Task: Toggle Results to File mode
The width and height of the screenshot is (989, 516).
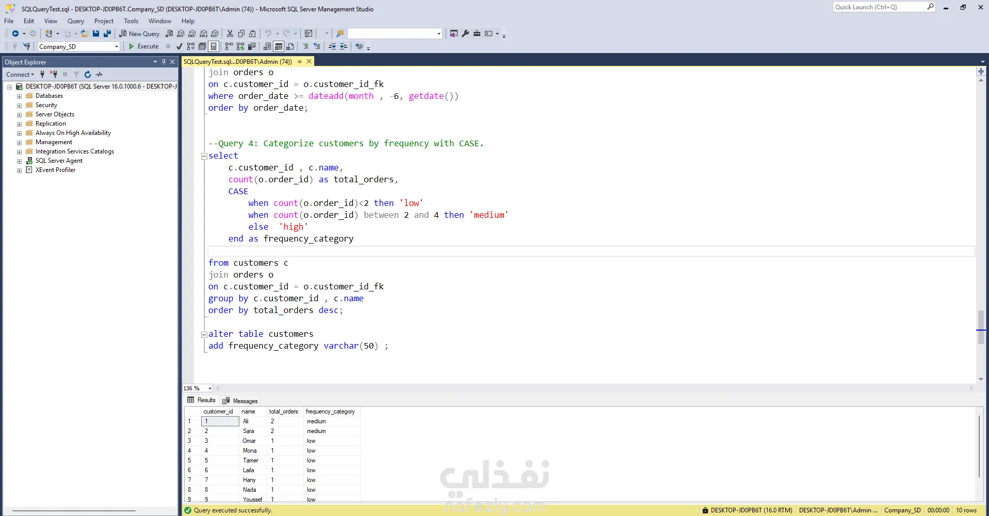Action: click(290, 46)
